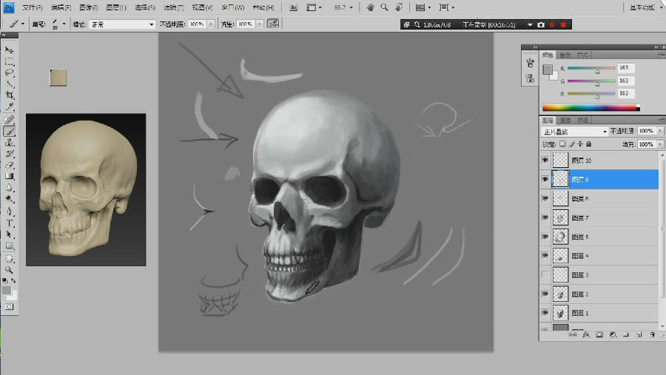Viewport: 666px width, 375px height.
Task: Select the Magic Wand tool
Action: tap(9, 84)
